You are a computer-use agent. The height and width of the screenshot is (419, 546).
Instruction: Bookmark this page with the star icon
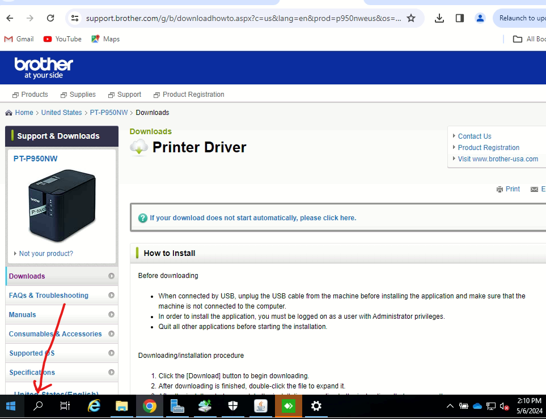[x=411, y=18]
